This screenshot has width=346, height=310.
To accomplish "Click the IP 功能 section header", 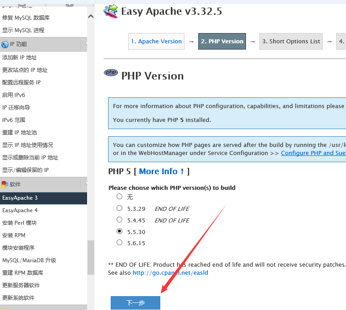I will click(43, 44).
